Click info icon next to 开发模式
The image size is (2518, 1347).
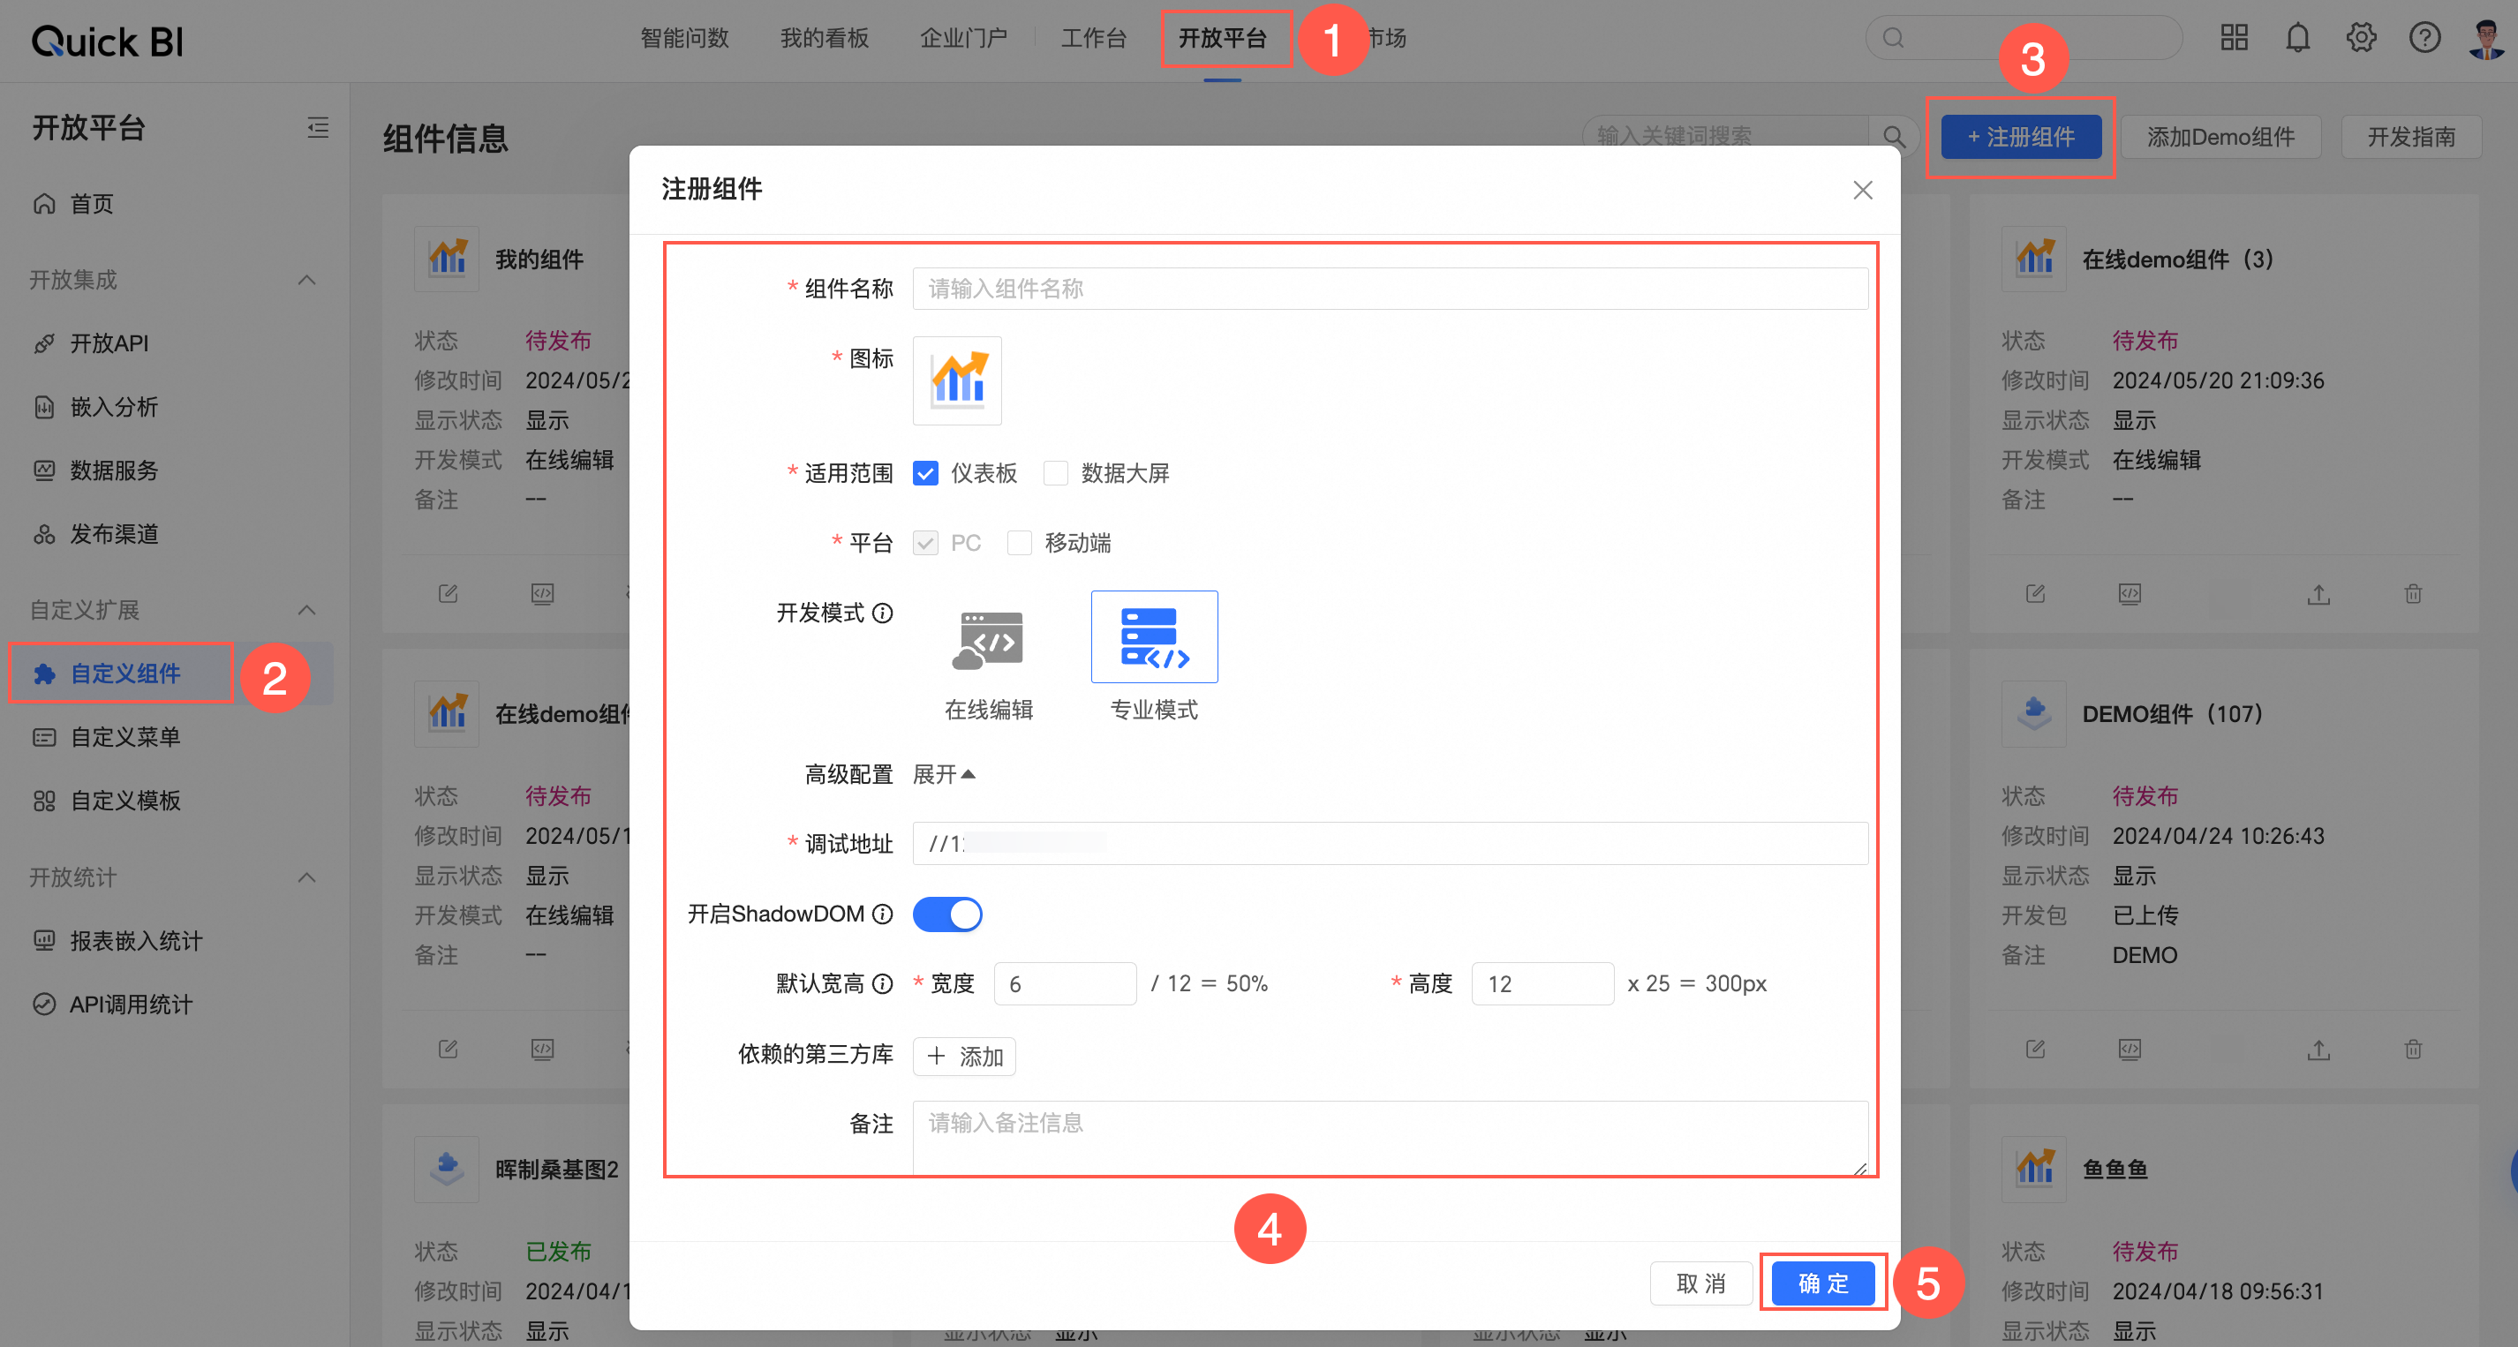coord(883,613)
